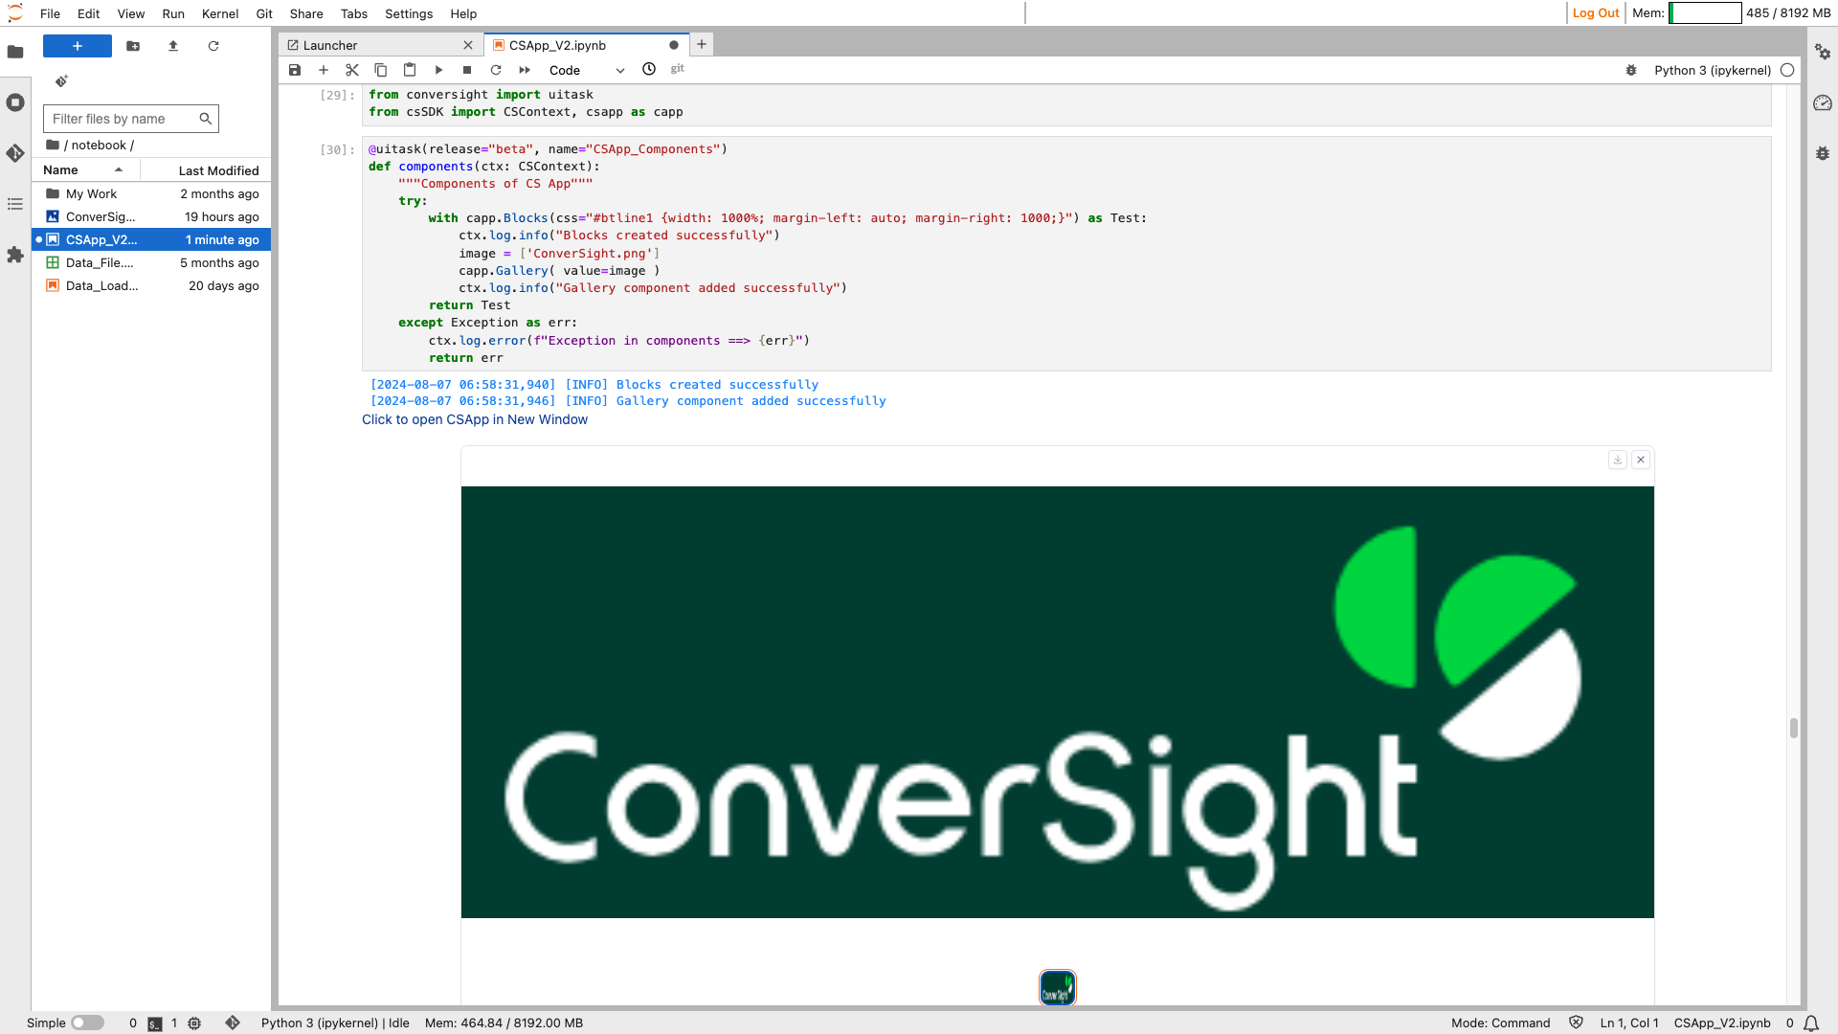Focus the Filter files by name field

131,119
